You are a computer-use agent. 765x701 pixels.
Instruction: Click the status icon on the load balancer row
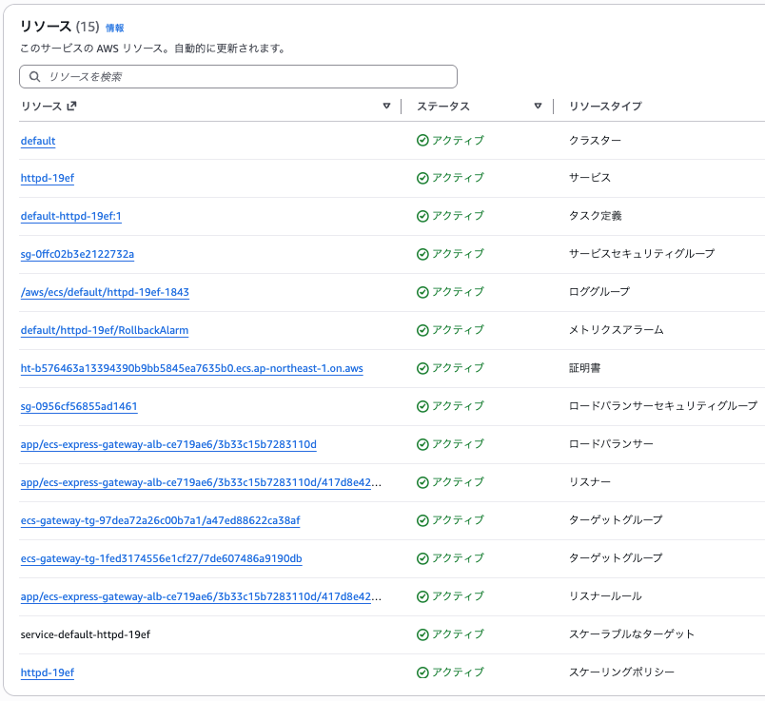(x=421, y=444)
